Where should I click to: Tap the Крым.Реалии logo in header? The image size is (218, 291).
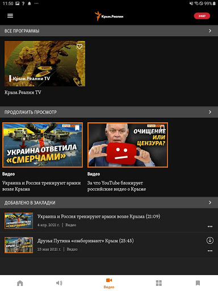pyautogui.click(x=109, y=16)
